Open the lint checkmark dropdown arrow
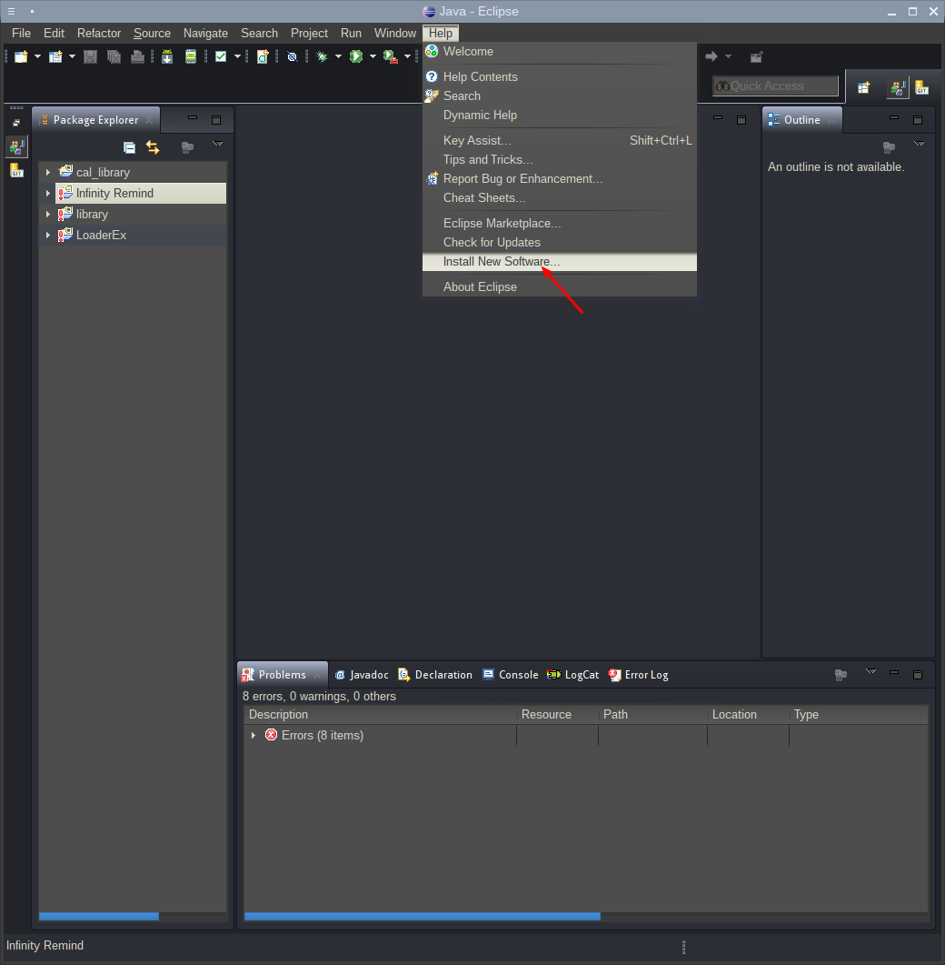The width and height of the screenshot is (945, 965). click(x=237, y=56)
